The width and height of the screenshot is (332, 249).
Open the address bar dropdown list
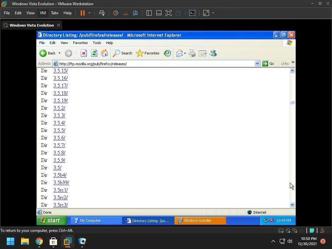coord(257,64)
